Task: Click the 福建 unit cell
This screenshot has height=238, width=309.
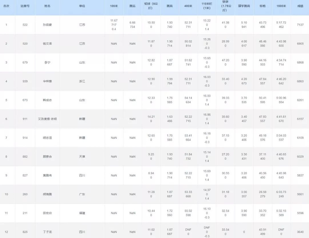Action: 83,213
